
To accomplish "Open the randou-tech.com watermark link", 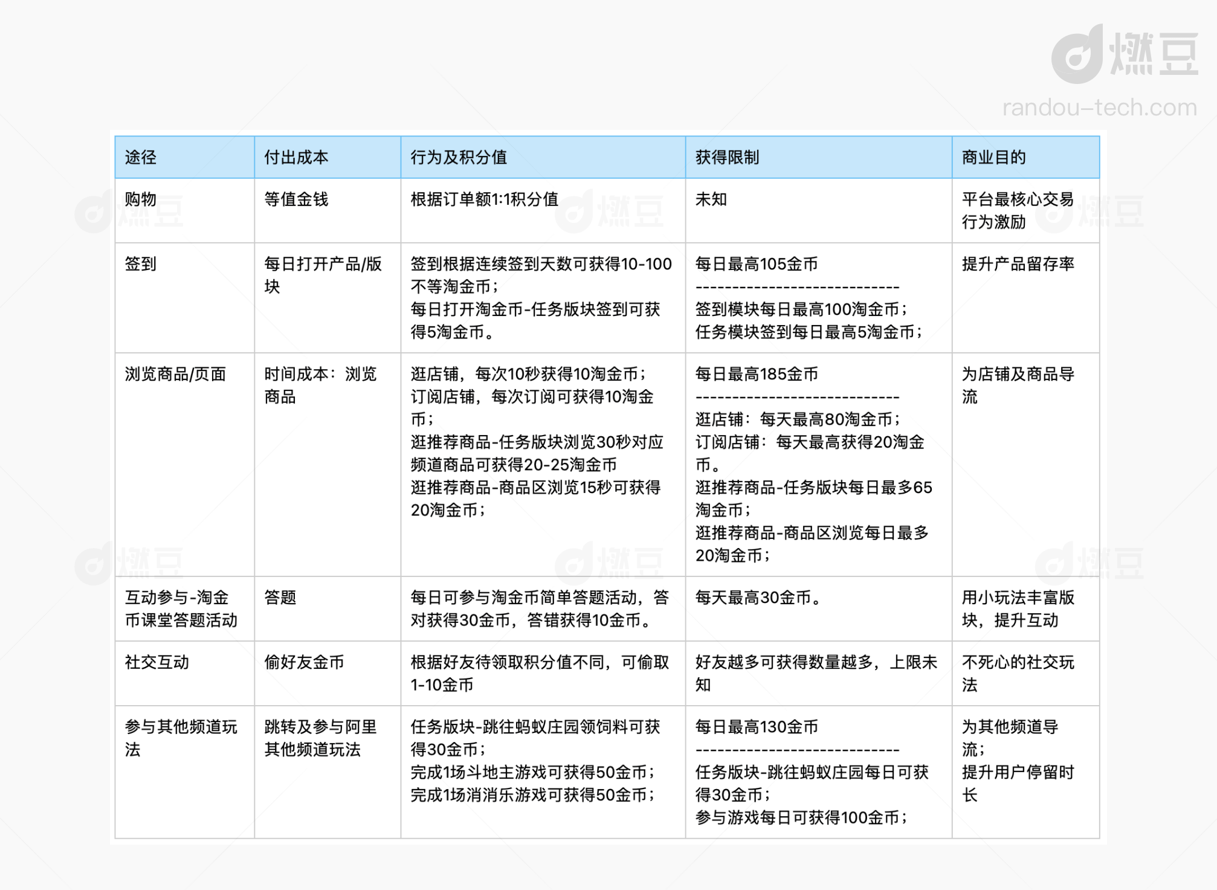I will pos(1099,108).
